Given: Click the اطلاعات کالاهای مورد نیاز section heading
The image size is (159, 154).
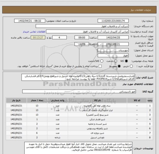Looking at the screenshot, I should tap(138, 84).
